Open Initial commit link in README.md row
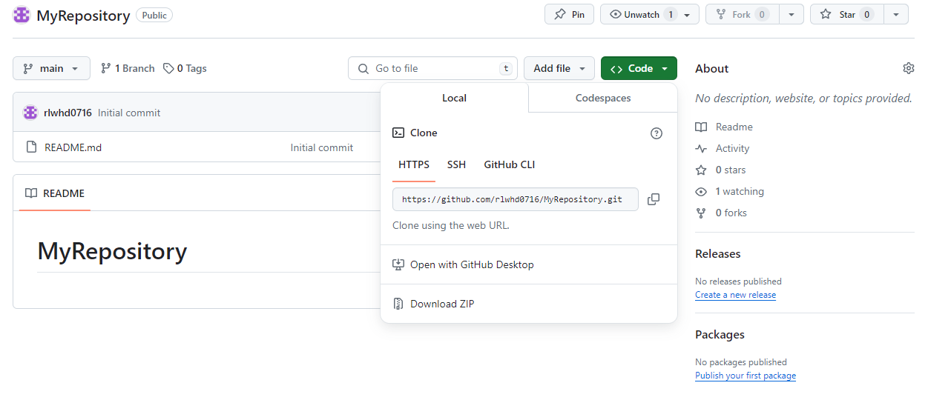The height and width of the screenshot is (400, 951). pyautogui.click(x=322, y=147)
